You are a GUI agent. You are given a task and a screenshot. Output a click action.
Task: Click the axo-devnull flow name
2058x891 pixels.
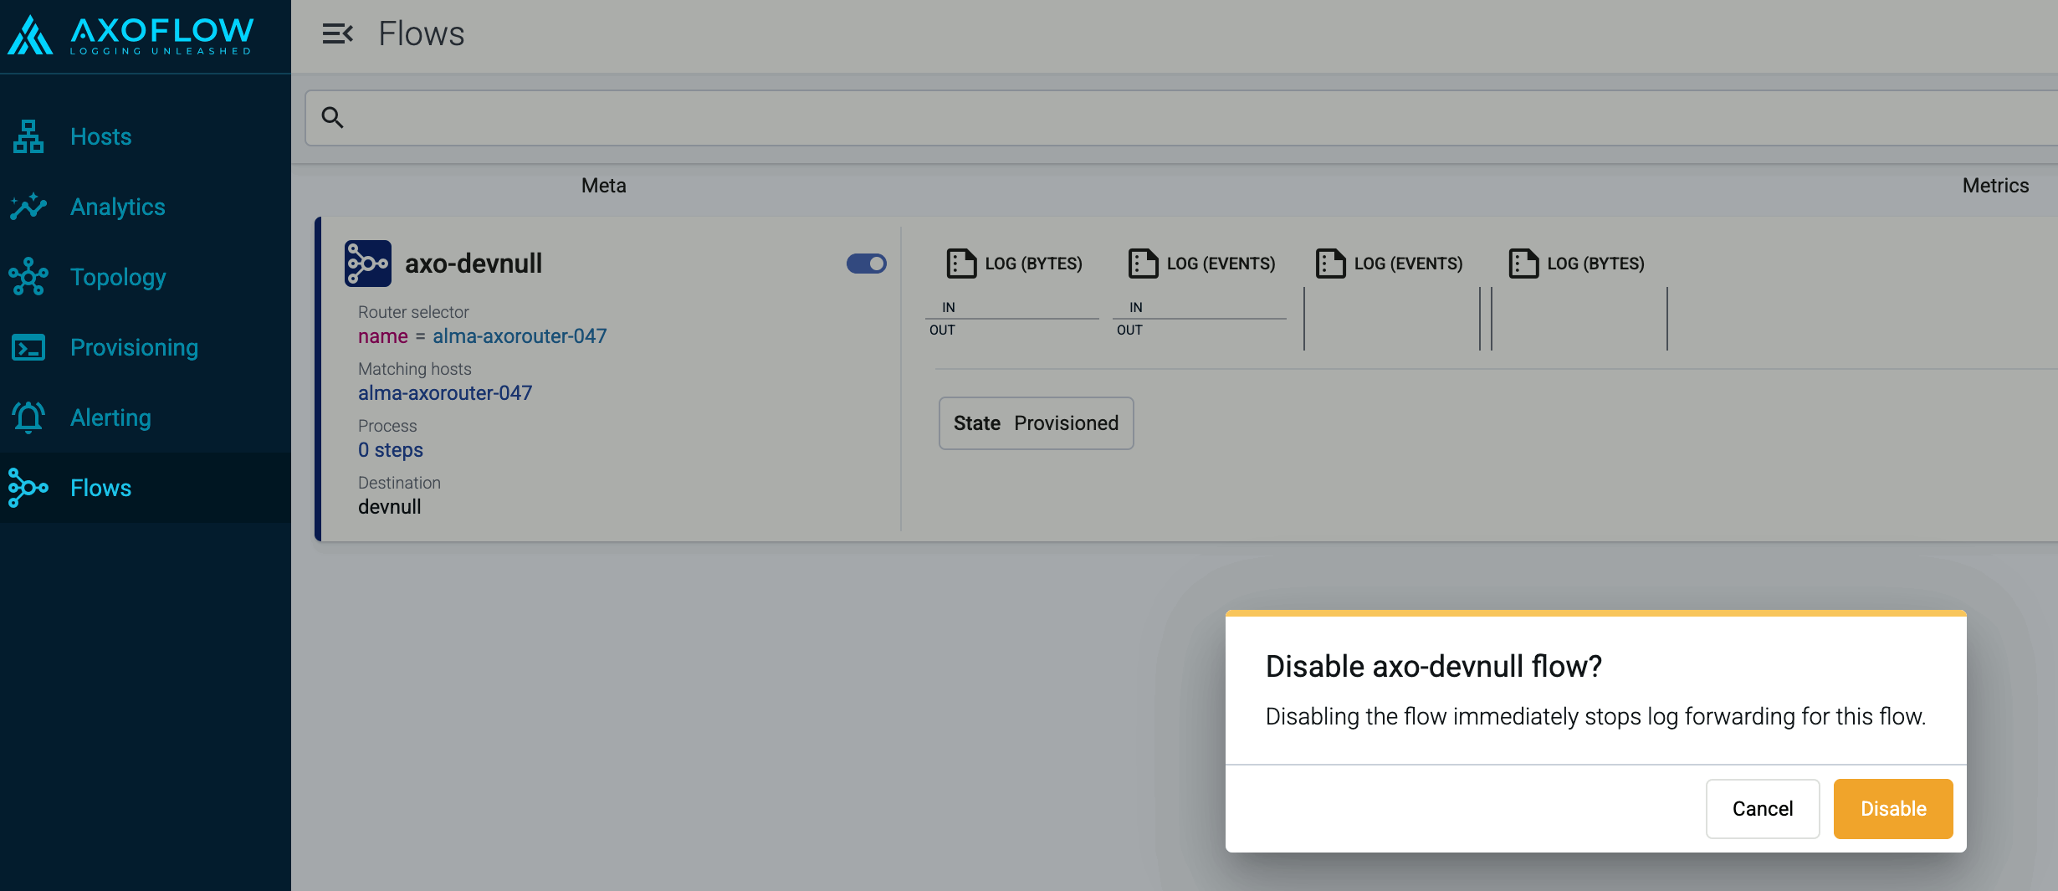click(474, 264)
